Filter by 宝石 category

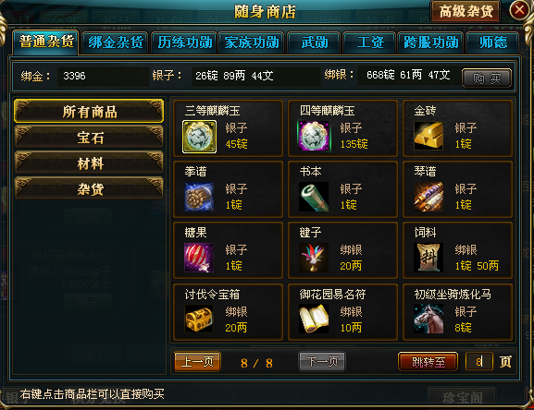[89, 138]
